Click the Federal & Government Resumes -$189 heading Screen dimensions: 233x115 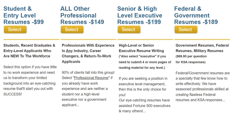[x=196, y=15]
